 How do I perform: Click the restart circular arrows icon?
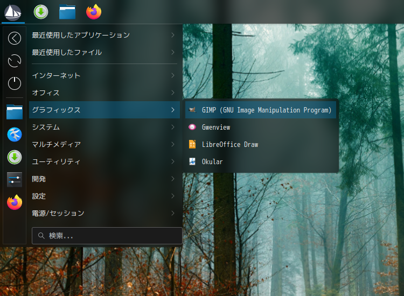coord(15,61)
